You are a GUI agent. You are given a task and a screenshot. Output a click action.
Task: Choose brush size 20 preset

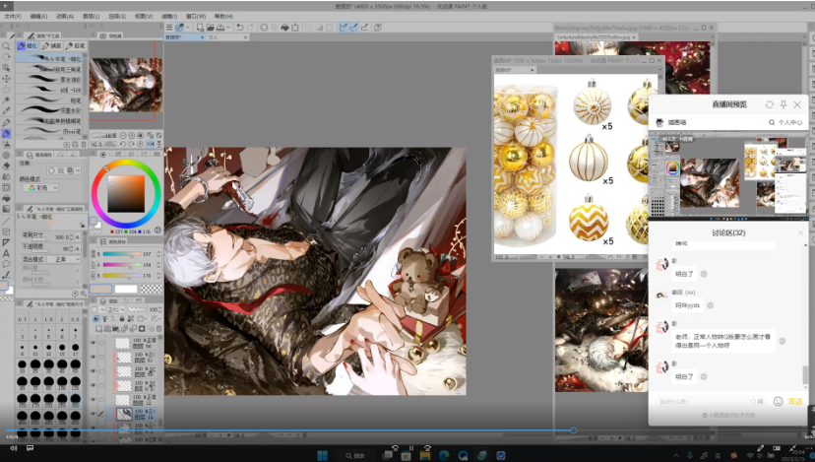[x=22, y=365]
